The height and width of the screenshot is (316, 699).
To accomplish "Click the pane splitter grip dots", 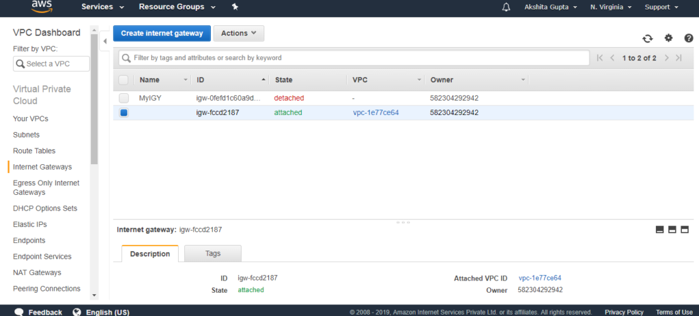I will pos(403,221).
